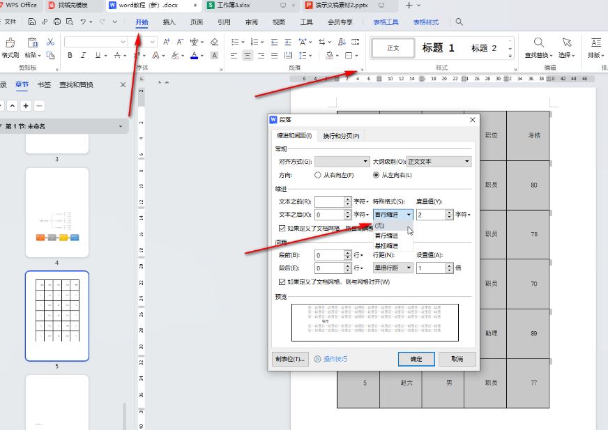Center align text
Viewport: 608px width, 430px height.
[x=248, y=56]
